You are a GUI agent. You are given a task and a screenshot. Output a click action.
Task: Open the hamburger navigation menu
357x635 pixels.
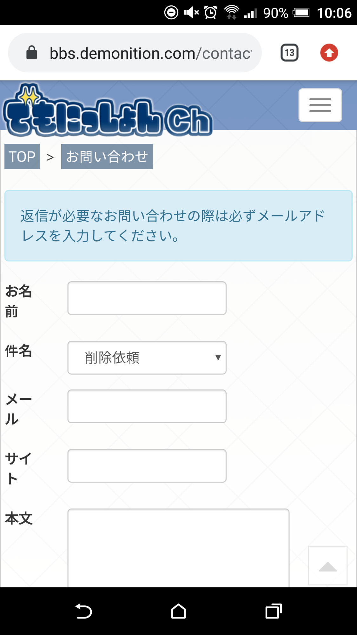pyautogui.click(x=320, y=105)
